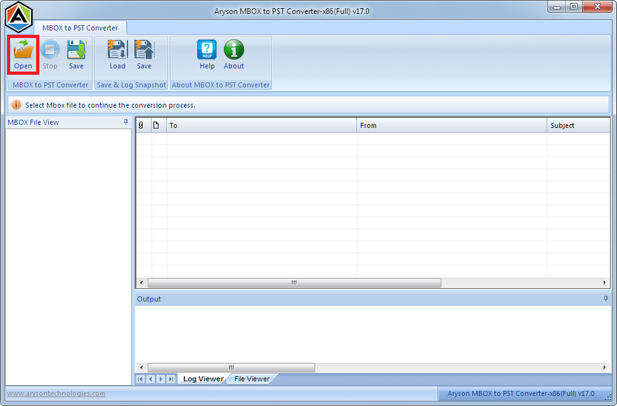Viewport: 617px width, 406px height.
Task: Click the Aryson application logo
Action: [18, 17]
